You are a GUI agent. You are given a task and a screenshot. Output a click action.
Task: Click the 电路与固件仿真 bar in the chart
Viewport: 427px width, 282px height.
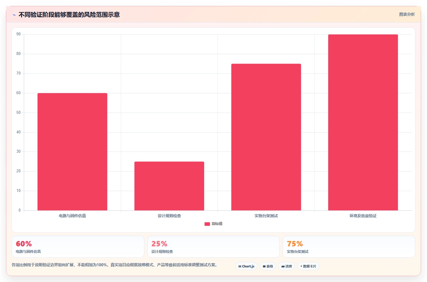[72, 152]
